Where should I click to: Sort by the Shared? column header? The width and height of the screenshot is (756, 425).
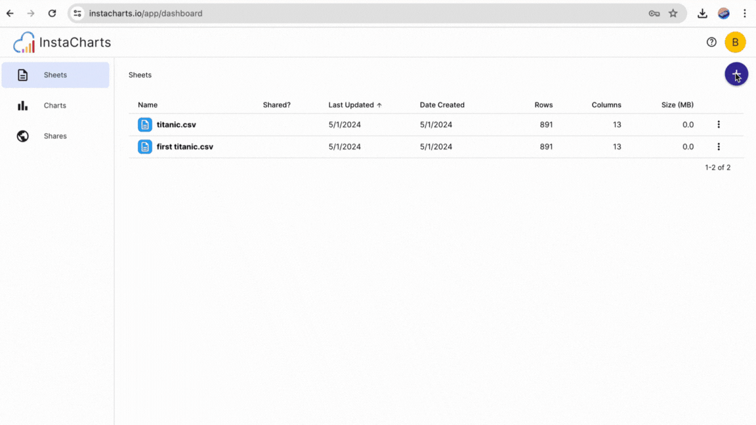277,105
